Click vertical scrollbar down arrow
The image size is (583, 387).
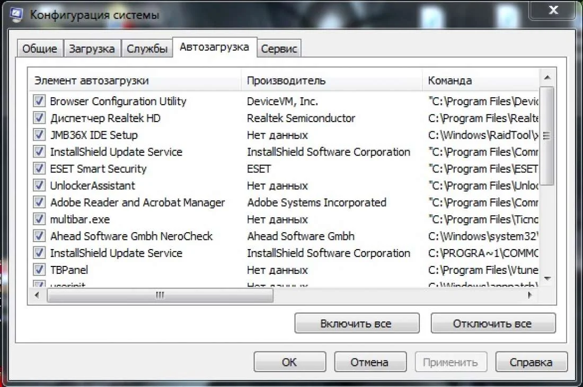pos(547,278)
